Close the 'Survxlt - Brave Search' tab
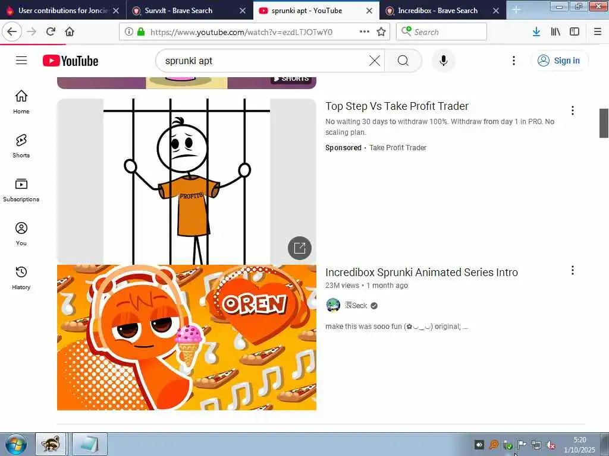This screenshot has width=609, height=456. coord(243,11)
